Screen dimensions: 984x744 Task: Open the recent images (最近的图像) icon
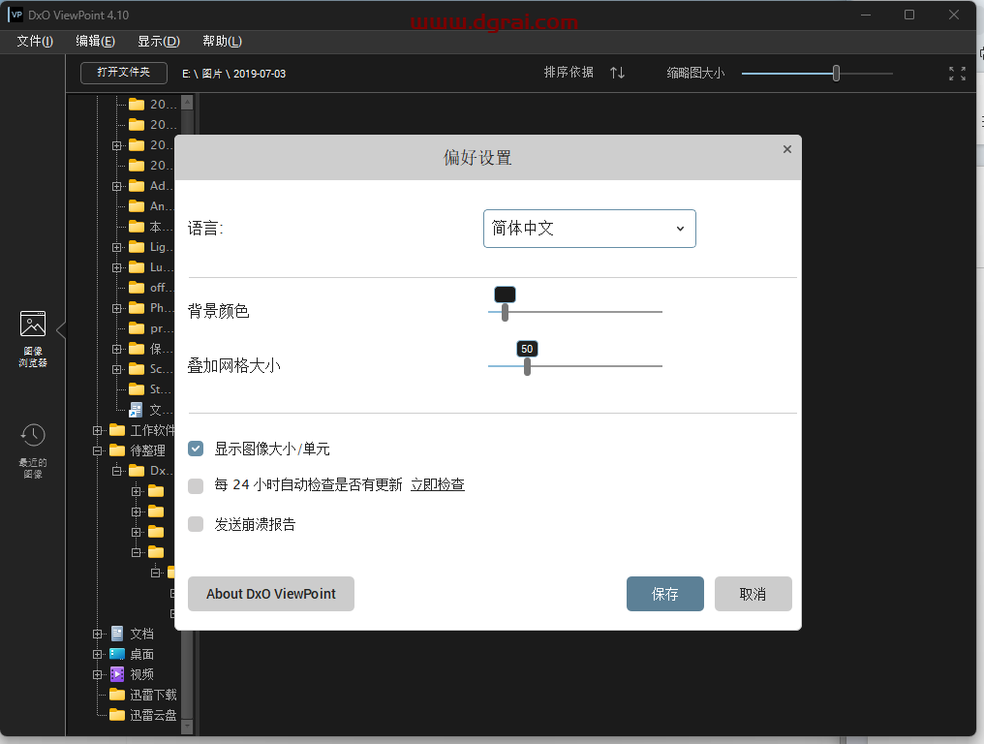(x=33, y=435)
